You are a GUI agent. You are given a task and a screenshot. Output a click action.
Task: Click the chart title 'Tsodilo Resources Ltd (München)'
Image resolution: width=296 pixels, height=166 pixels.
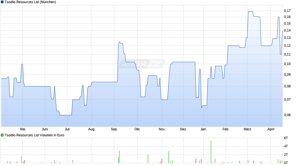[30, 2]
